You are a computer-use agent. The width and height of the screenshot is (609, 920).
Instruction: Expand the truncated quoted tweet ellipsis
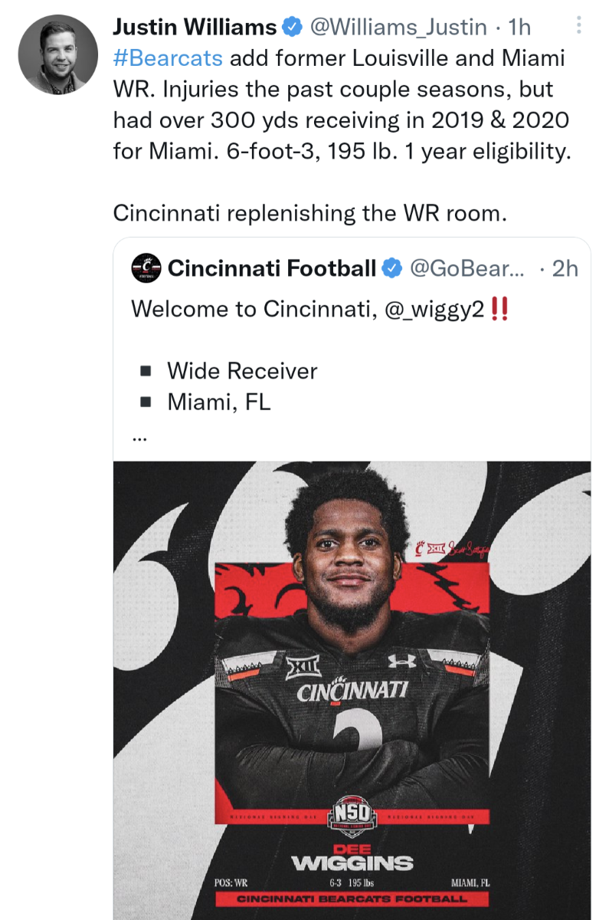point(139,439)
